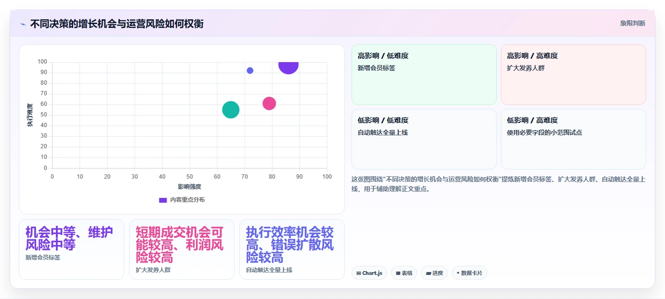
Task: Open the 低影响 / 高难度 quadrant card
Action: pos(573,139)
